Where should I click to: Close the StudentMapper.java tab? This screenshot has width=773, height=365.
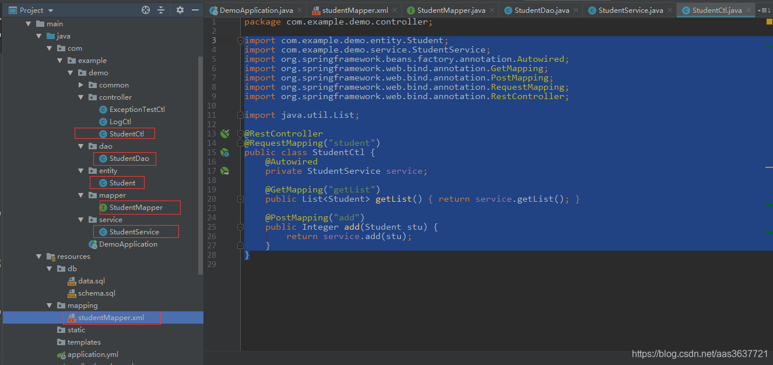(x=491, y=10)
